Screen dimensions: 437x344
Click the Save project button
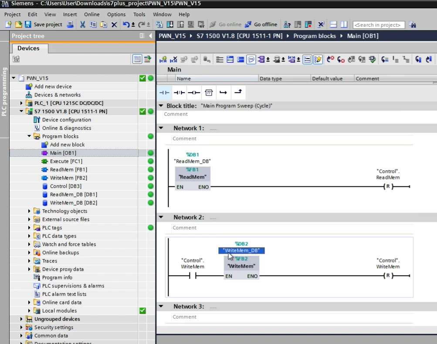coord(43,24)
